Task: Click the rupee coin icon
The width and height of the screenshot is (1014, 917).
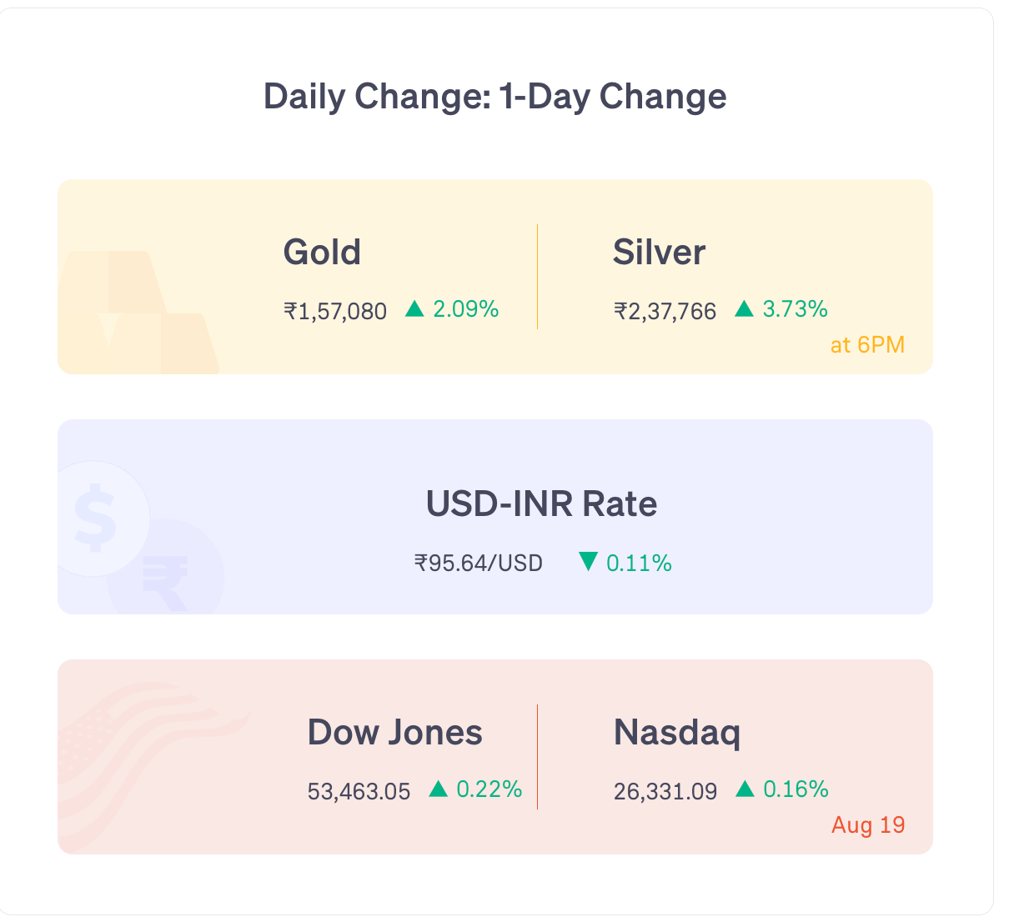Action: point(165,569)
